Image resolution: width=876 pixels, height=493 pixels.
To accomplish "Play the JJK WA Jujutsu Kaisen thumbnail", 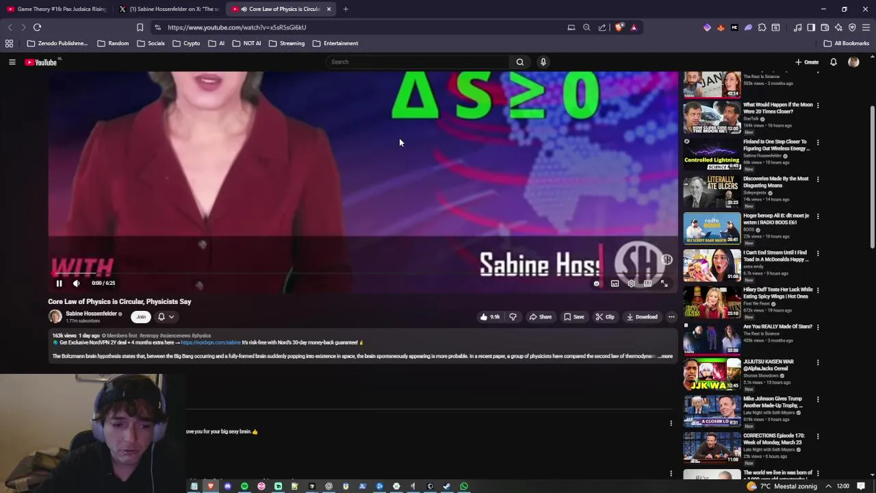I will tap(712, 374).
